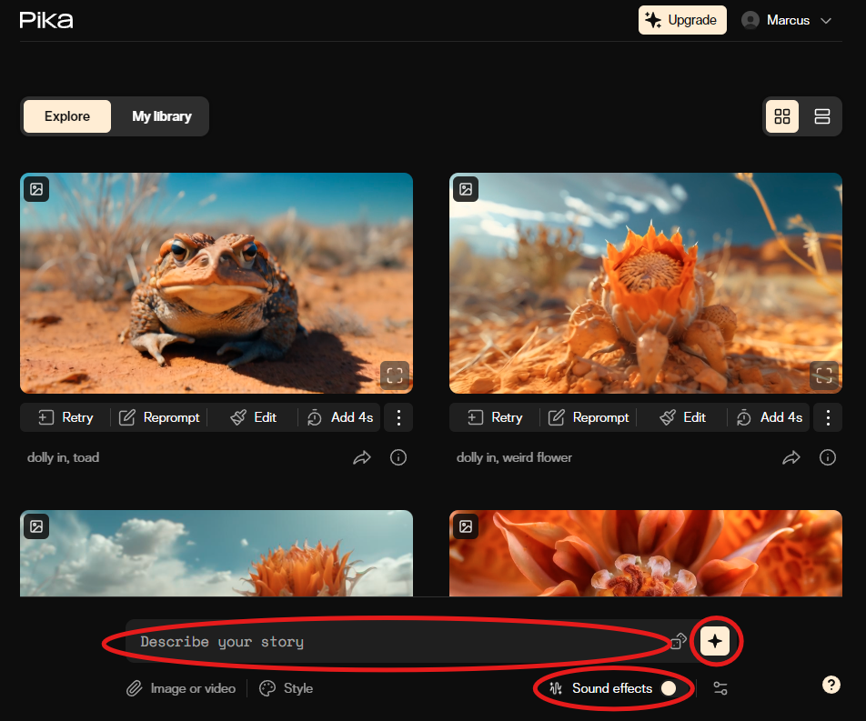
Task: Click Add 4s under the toad video
Action: pyautogui.click(x=339, y=418)
